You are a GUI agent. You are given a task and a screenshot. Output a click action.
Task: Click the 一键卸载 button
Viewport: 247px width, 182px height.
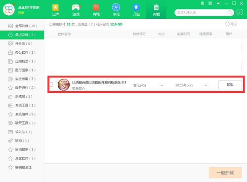225,173
